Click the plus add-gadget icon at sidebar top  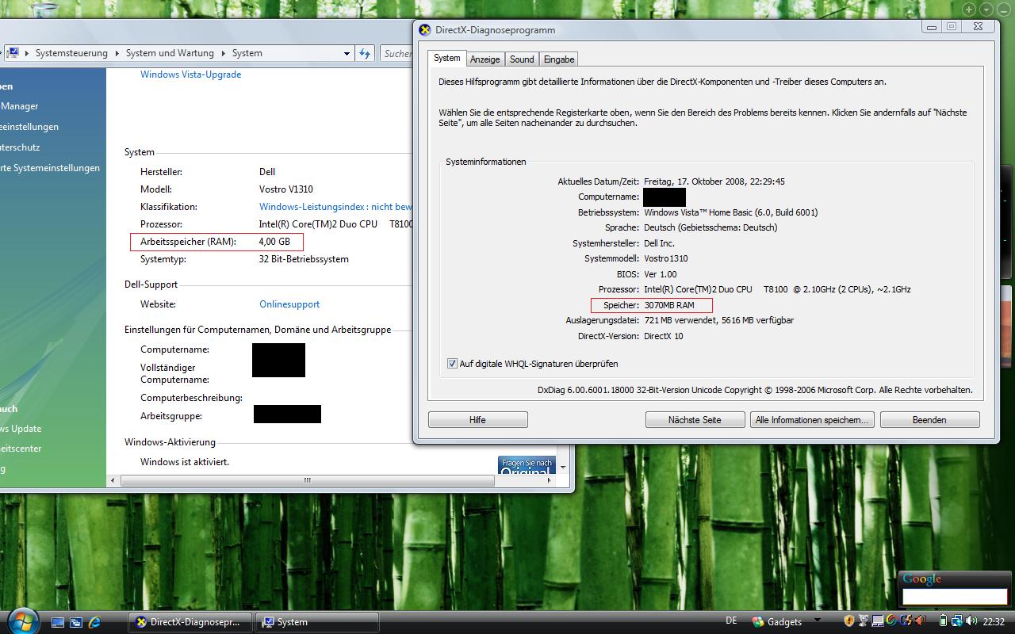point(969,10)
